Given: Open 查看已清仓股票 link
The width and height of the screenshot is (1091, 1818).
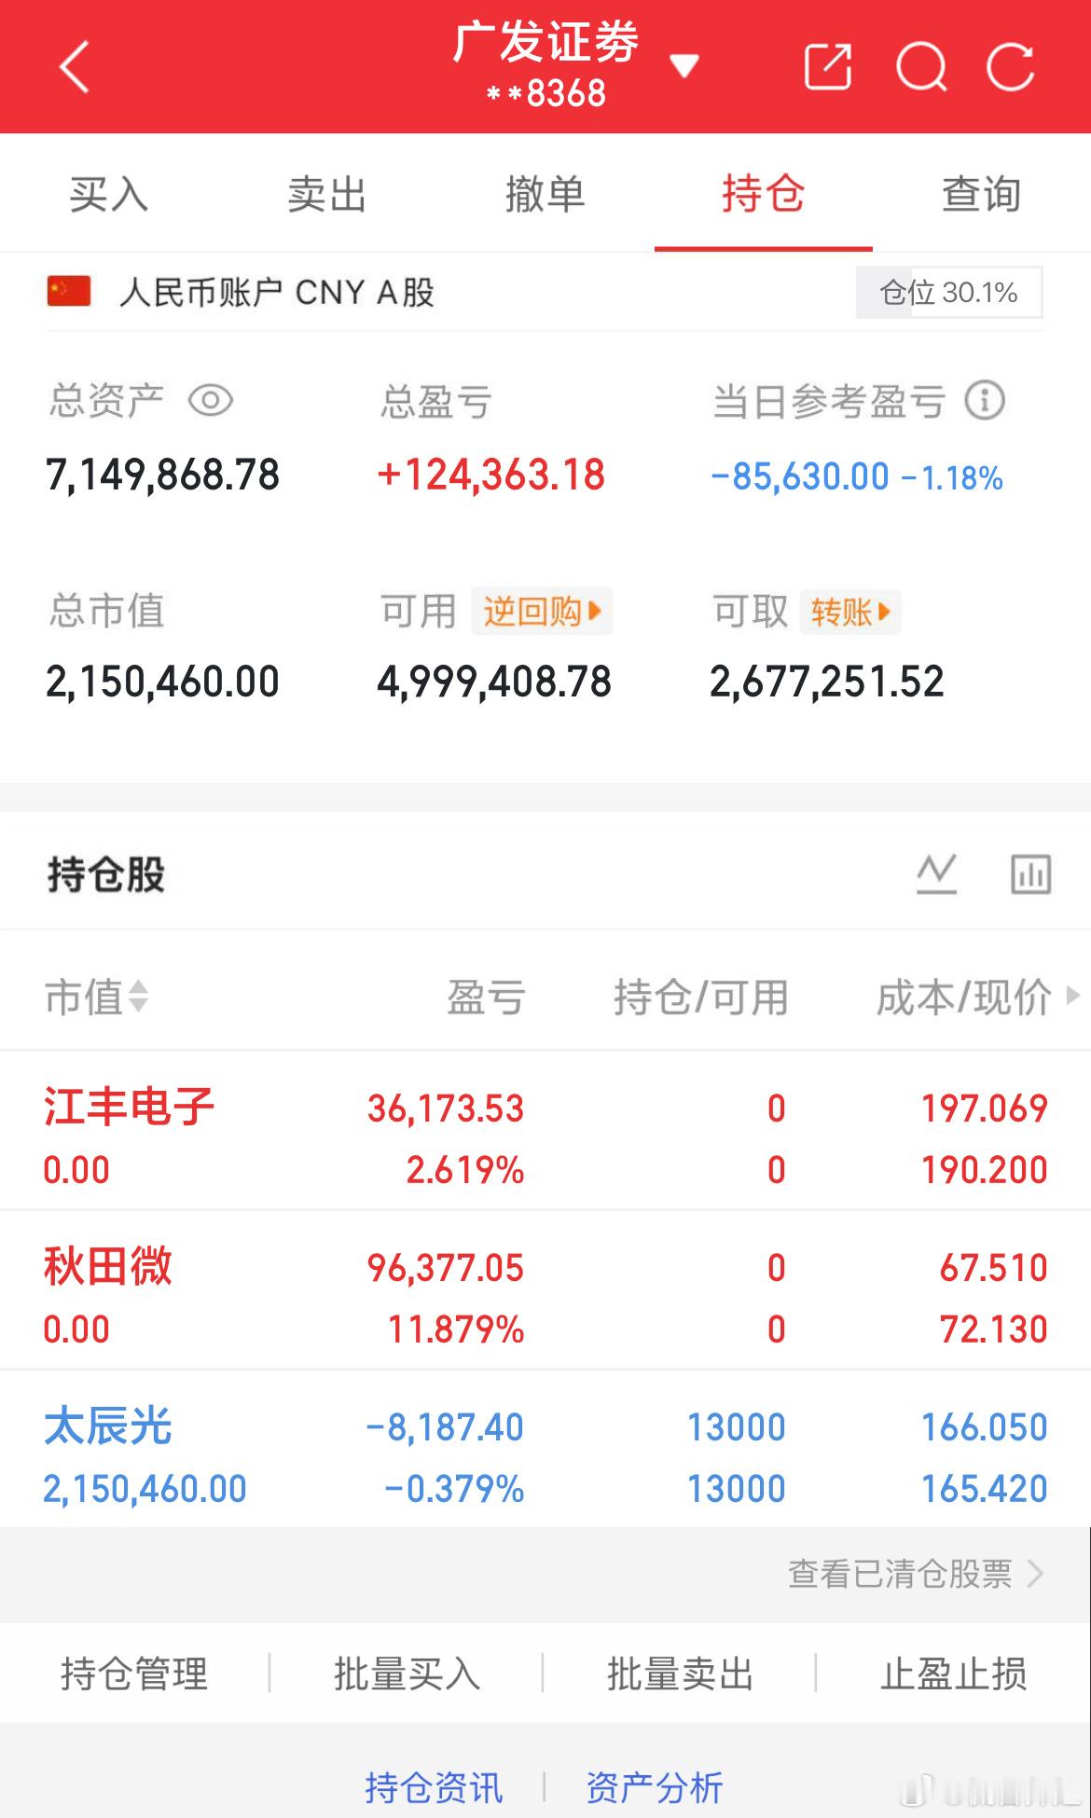Looking at the screenshot, I should [917, 1574].
